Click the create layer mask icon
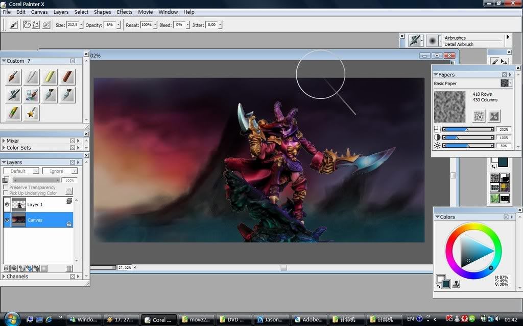The width and height of the screenshot is (523, 326). click(44, 268)
